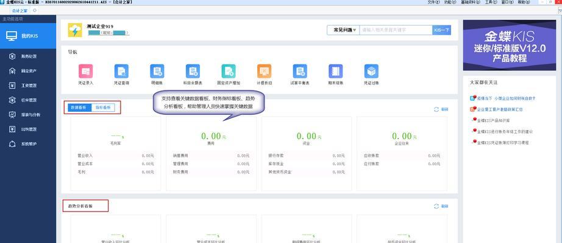Open the 基础资料 menu
The width and height of the screenshot is (562, 243).
point(471,2)
